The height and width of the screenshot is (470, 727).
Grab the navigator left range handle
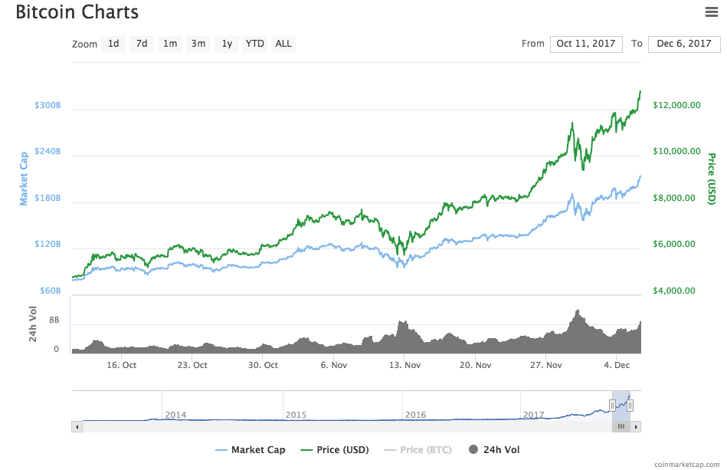point(612,406)
